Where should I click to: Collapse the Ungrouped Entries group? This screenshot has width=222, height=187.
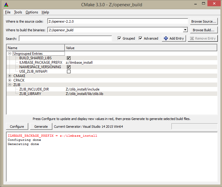click(10, 54)
